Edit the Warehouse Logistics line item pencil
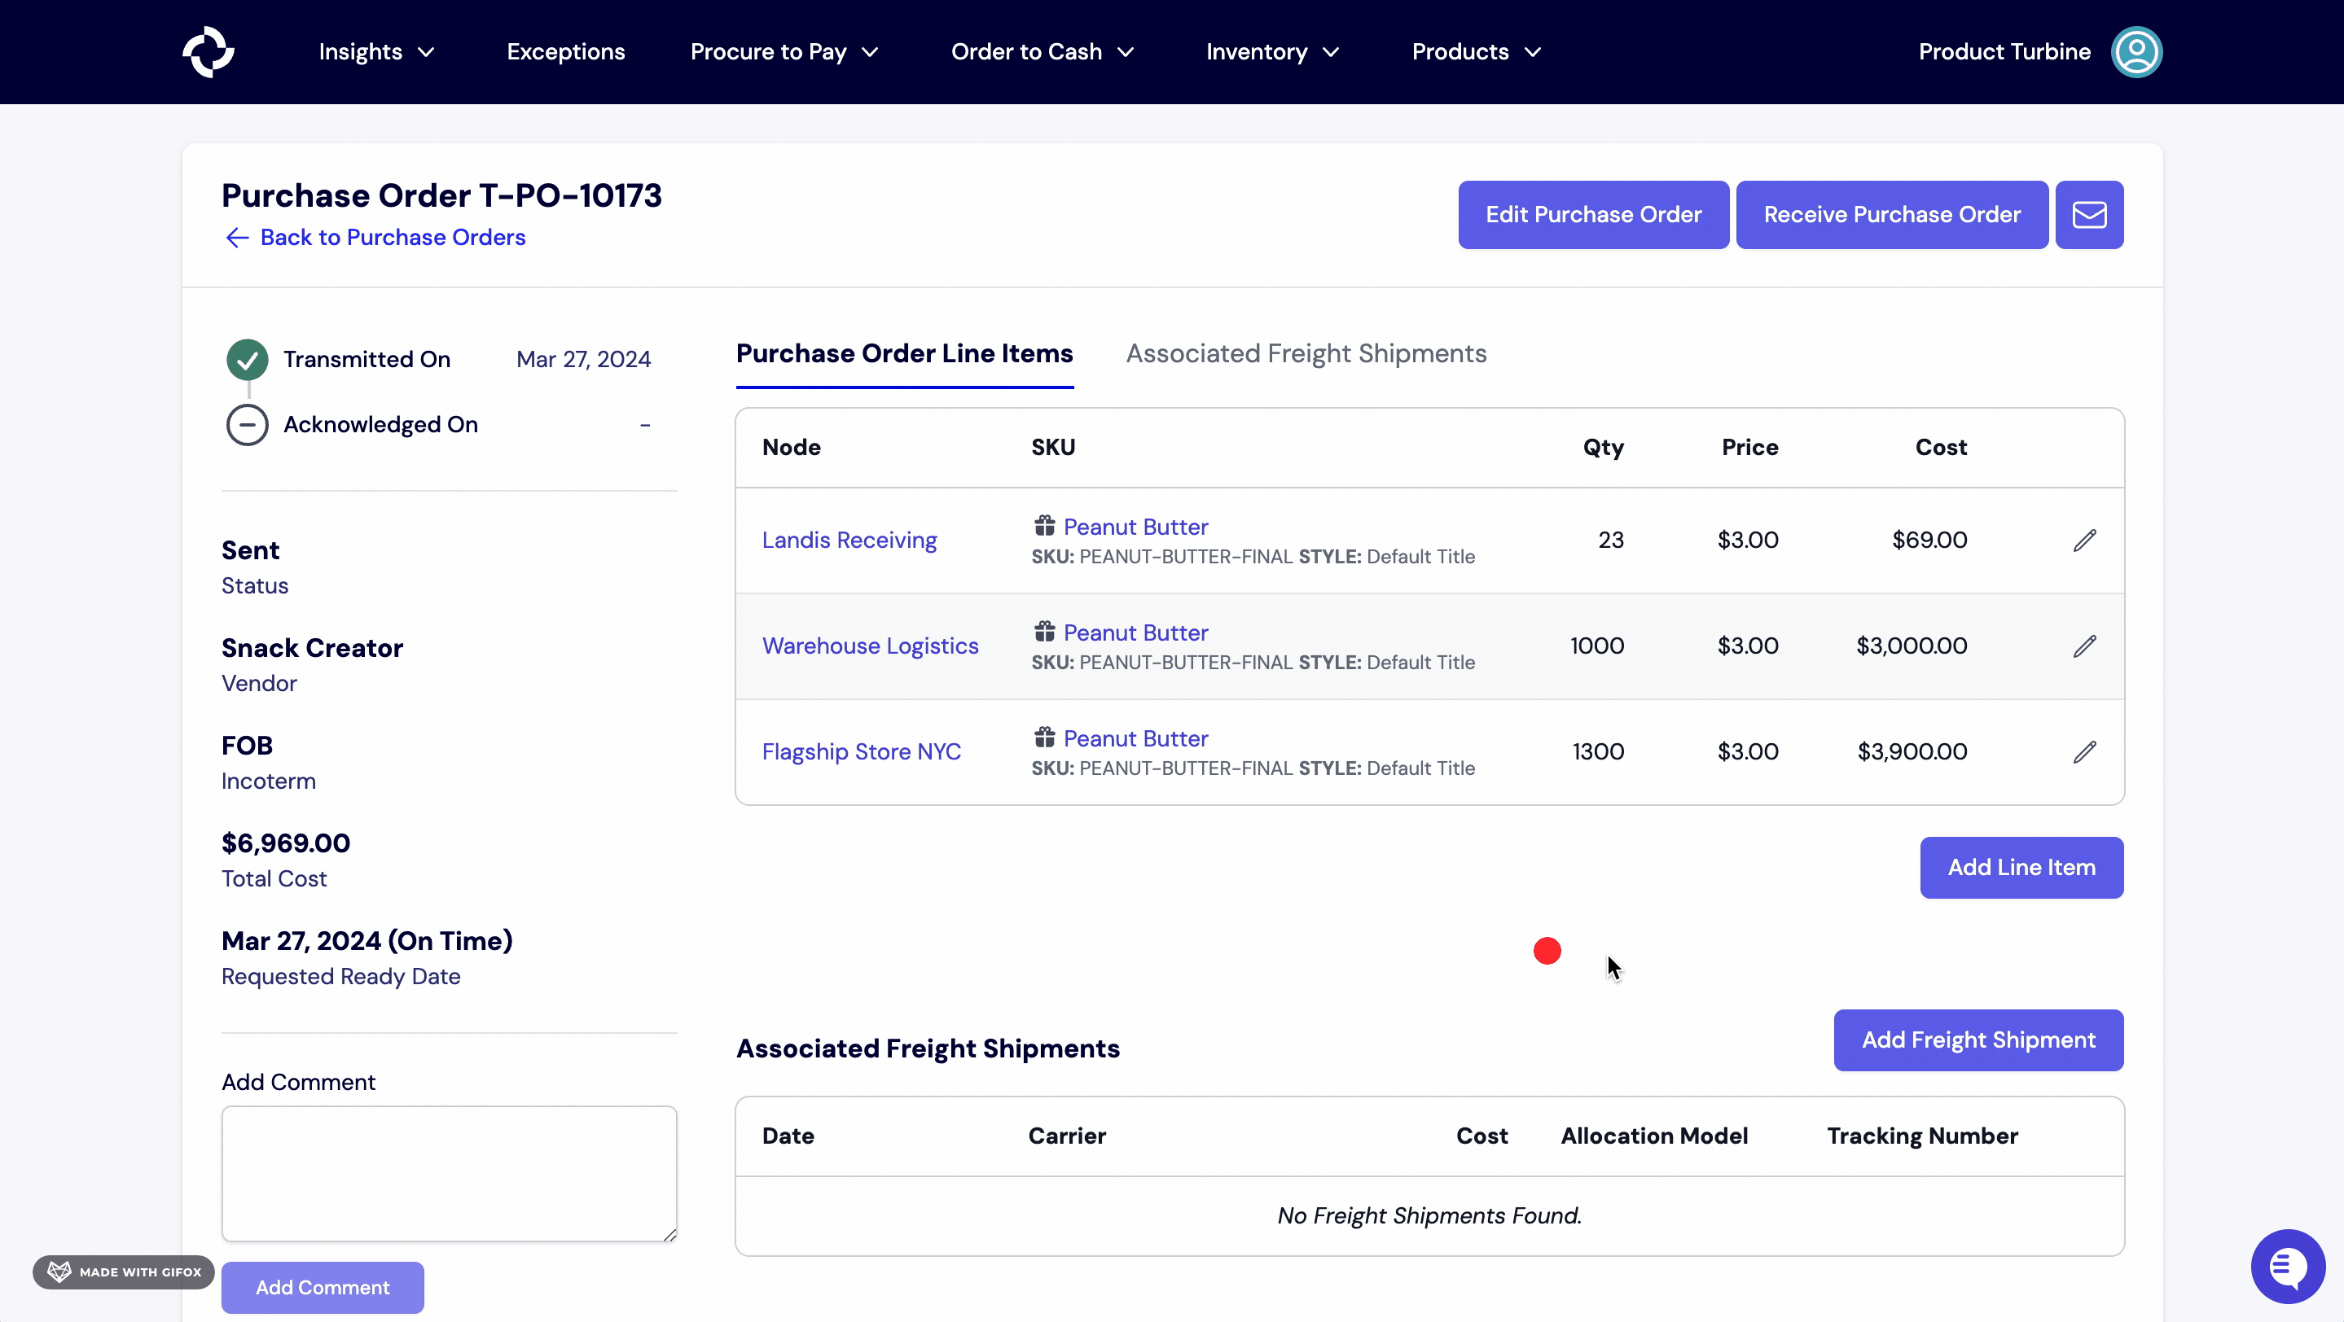Screen dimensions: 2344x1322 (2083, 646)
